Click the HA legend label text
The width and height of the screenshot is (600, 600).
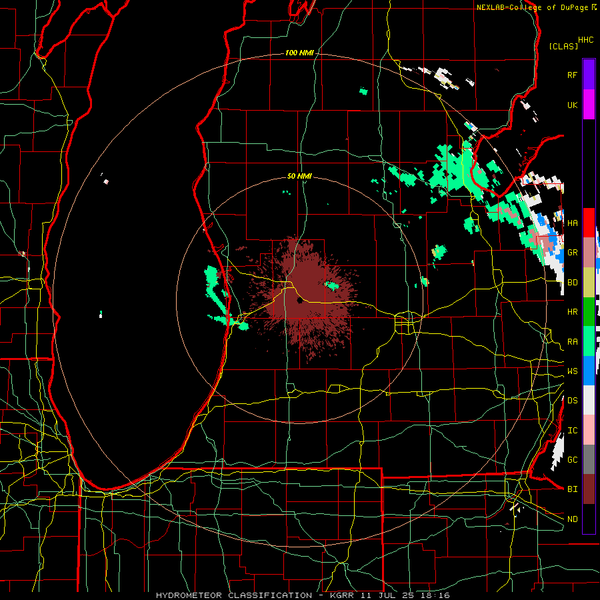point(572,223)
